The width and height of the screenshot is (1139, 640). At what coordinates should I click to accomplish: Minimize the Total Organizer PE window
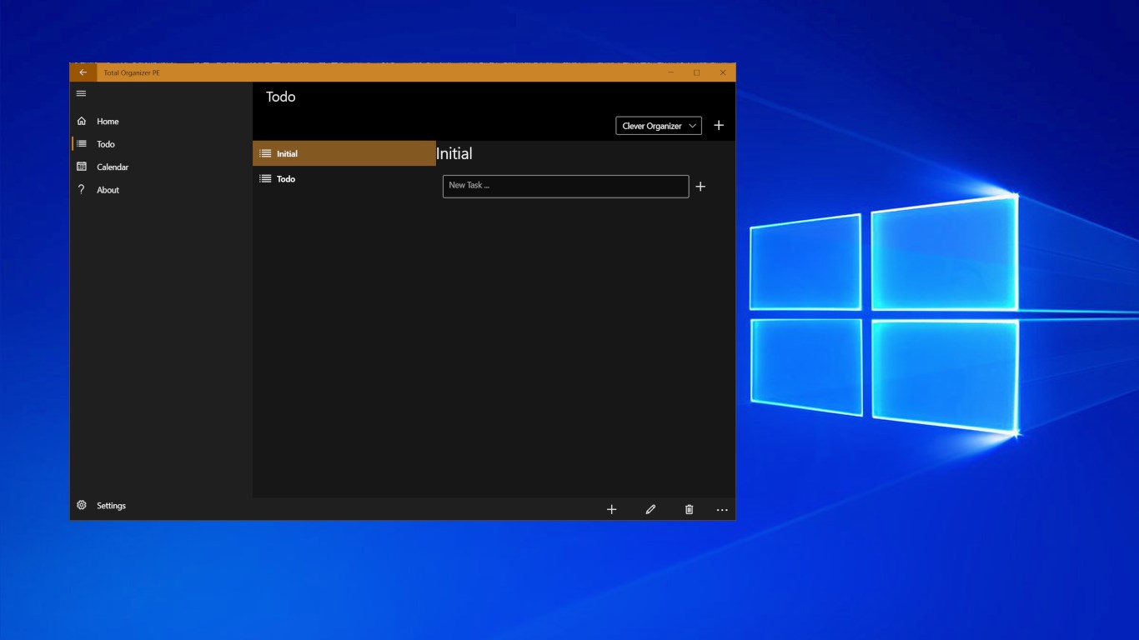tap(671, 72)
